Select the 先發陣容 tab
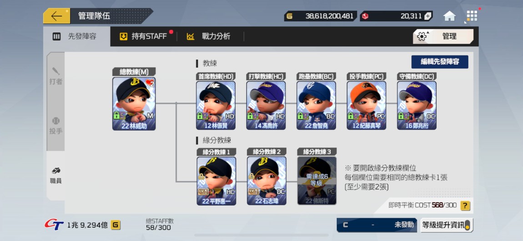The height and width of the screenshot is (241, 523). tap(76, 36)
